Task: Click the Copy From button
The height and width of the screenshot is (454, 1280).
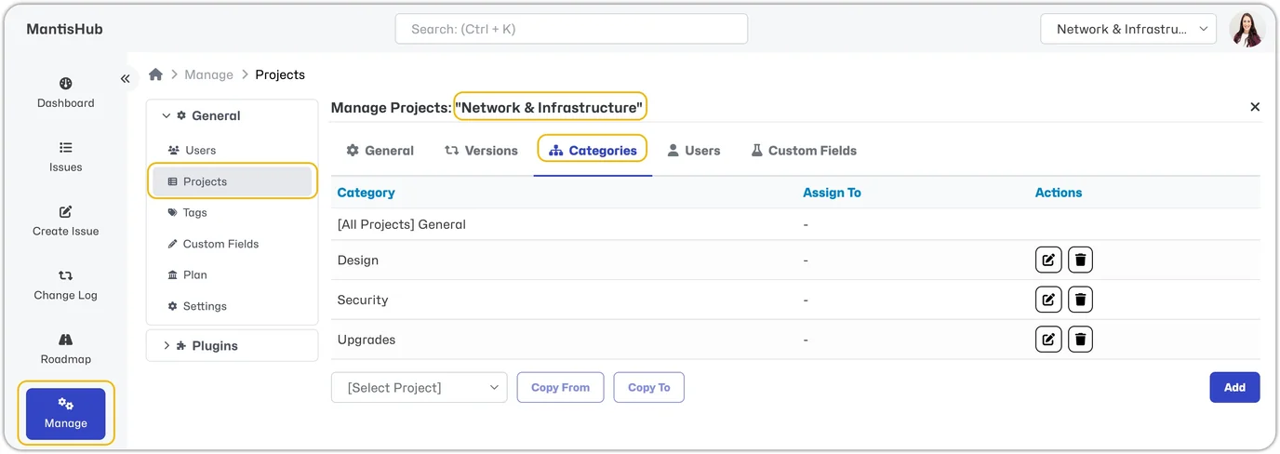Action: click(560, 388)
